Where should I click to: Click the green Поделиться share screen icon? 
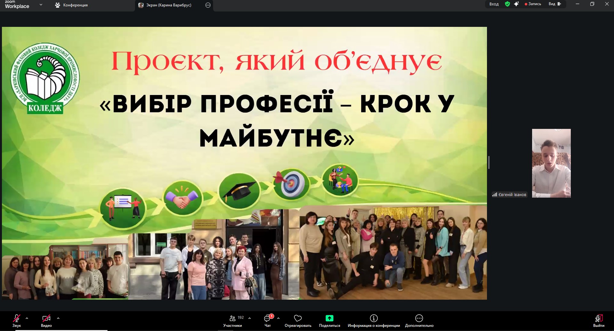pos(329,318)
